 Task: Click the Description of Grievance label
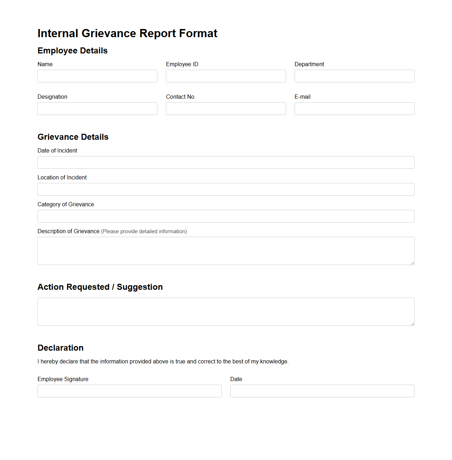pos(68,231)
